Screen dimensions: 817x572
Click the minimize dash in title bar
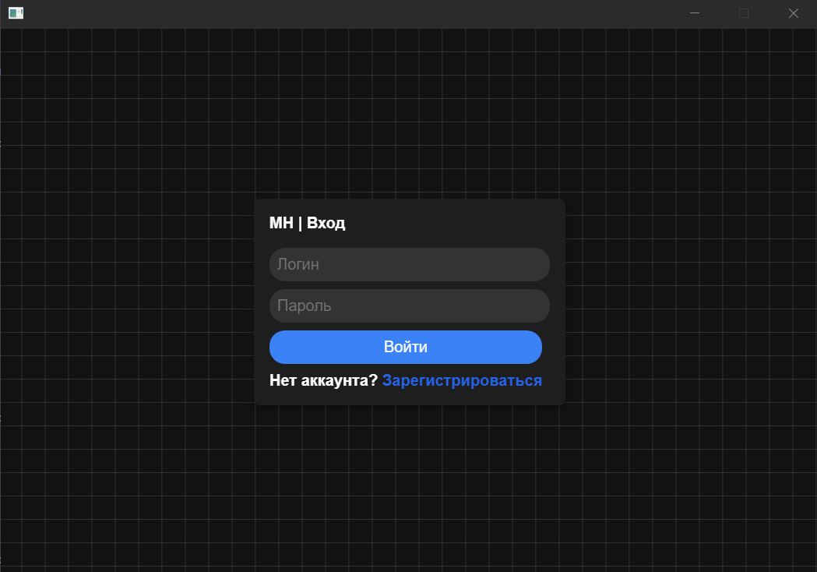click(x=695, y=13)
